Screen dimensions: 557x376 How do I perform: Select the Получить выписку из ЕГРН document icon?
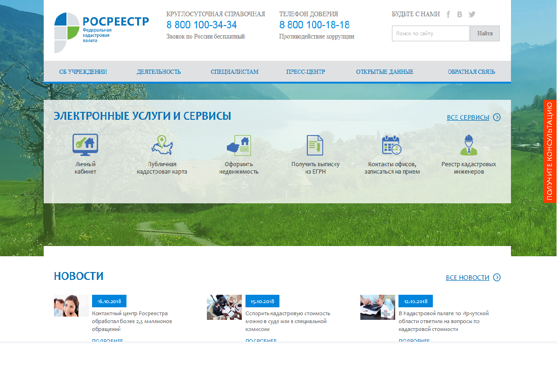(x=315, y=145)
